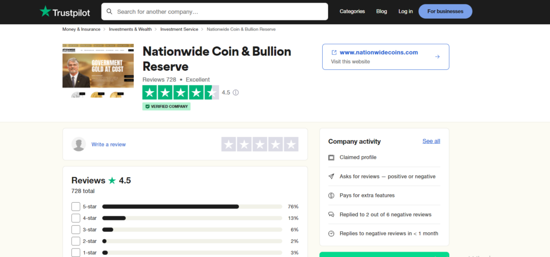Click the user avatar icon beside Write a review
Screen dimensions: 550x257
78,144
